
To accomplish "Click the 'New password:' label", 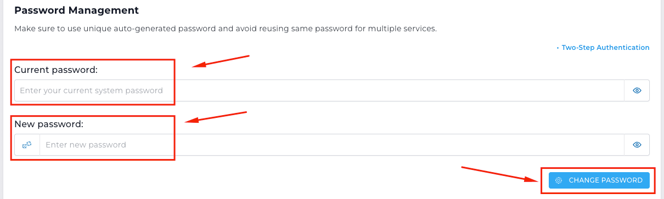I will click(x=49, y=124).
